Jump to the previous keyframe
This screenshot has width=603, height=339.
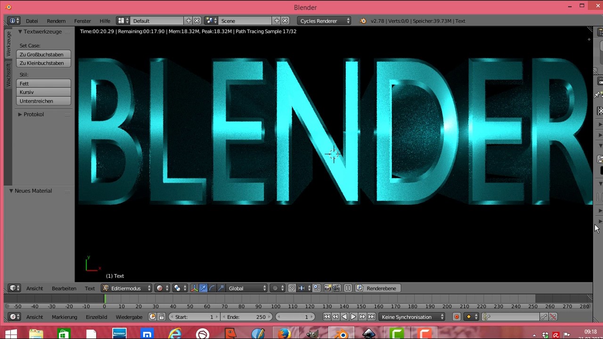(x=335, y=317)
